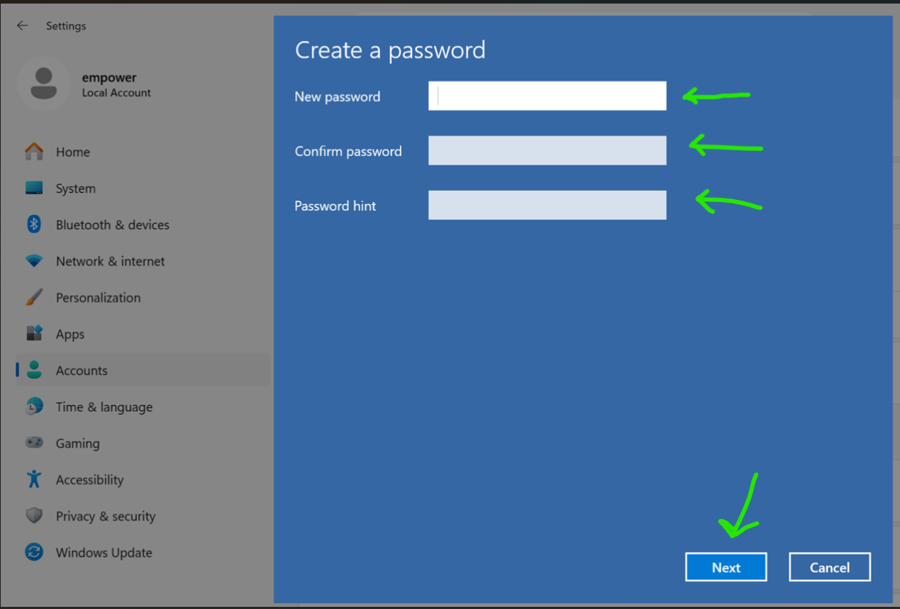Click the Bluetooth icon in sidebar
The height and width of the screenshot is (609, 900).
pos(34,225)
